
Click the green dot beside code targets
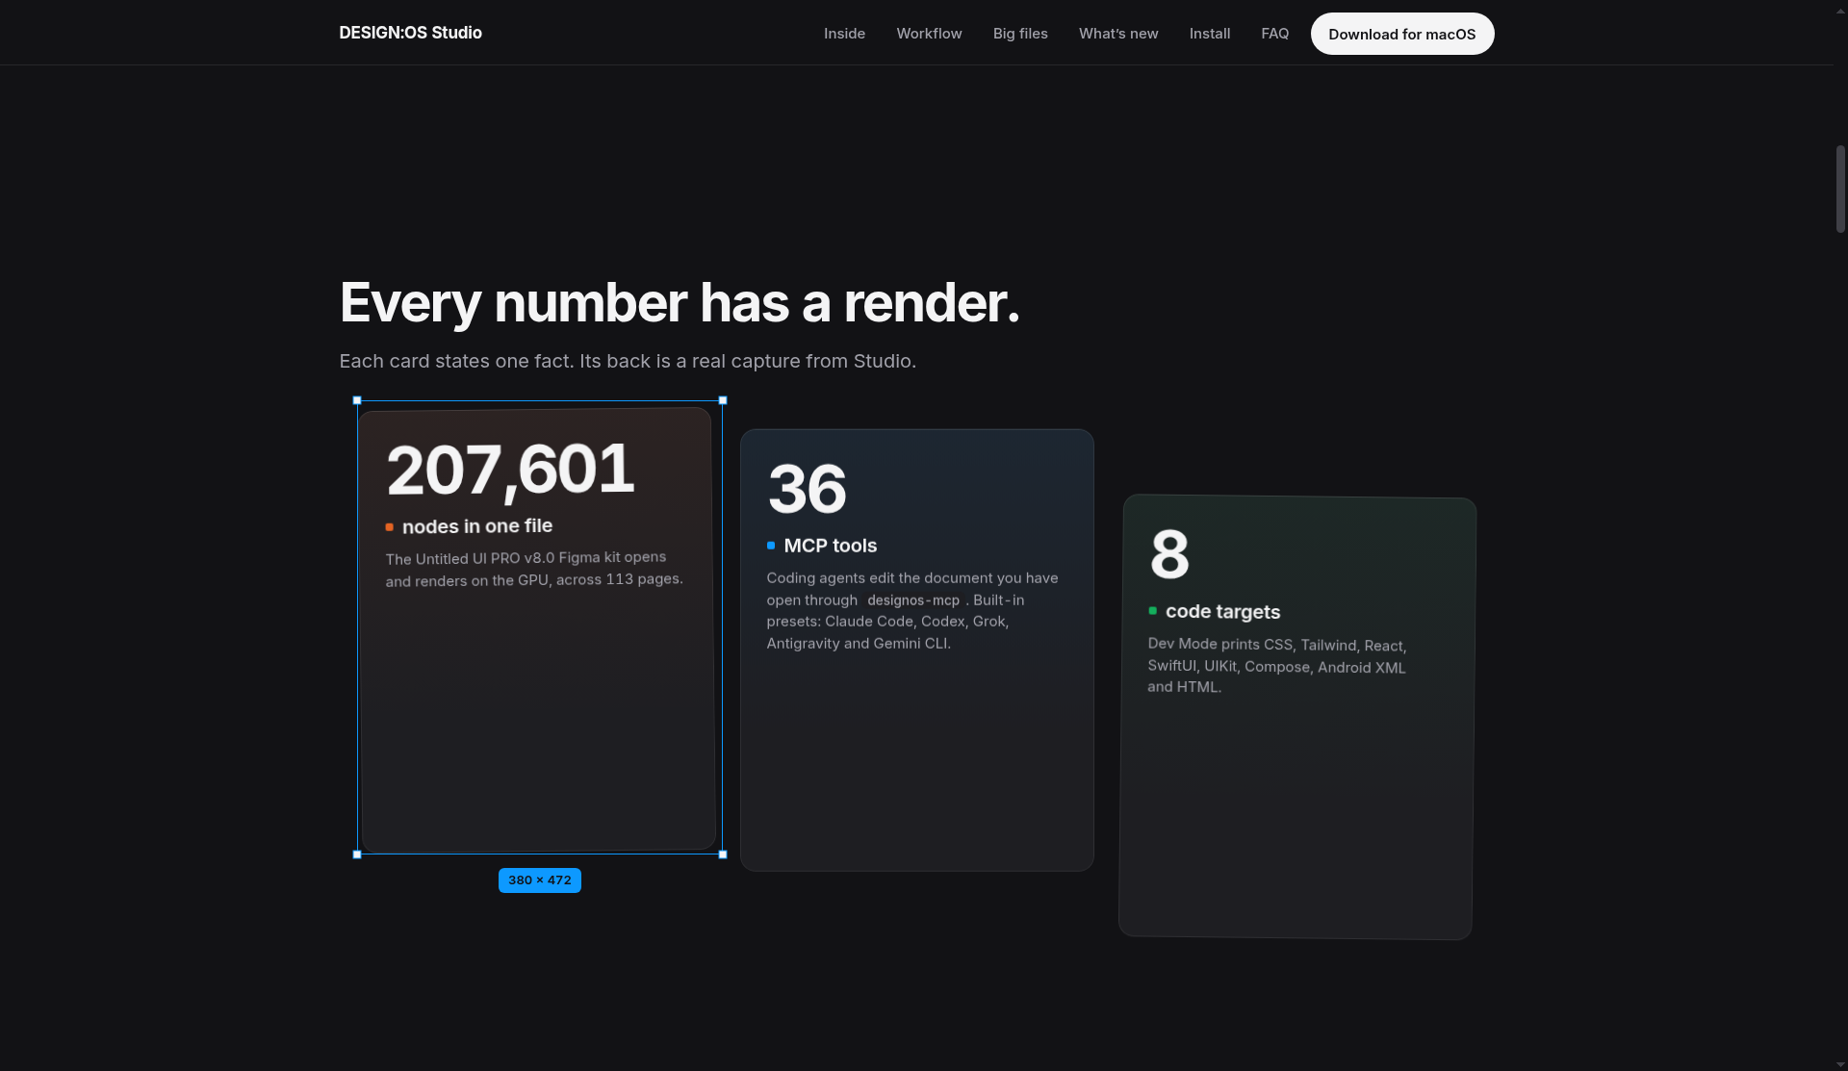click(x=1153, y=611)
